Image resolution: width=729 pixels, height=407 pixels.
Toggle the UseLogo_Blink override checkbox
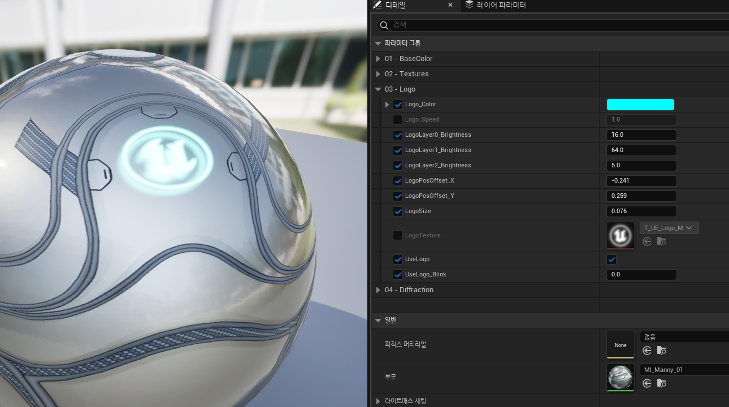tap(398, 275)
